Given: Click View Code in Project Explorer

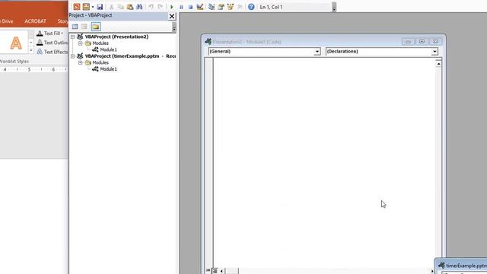Looking at the screenshot, I should (x=75, y=27).
